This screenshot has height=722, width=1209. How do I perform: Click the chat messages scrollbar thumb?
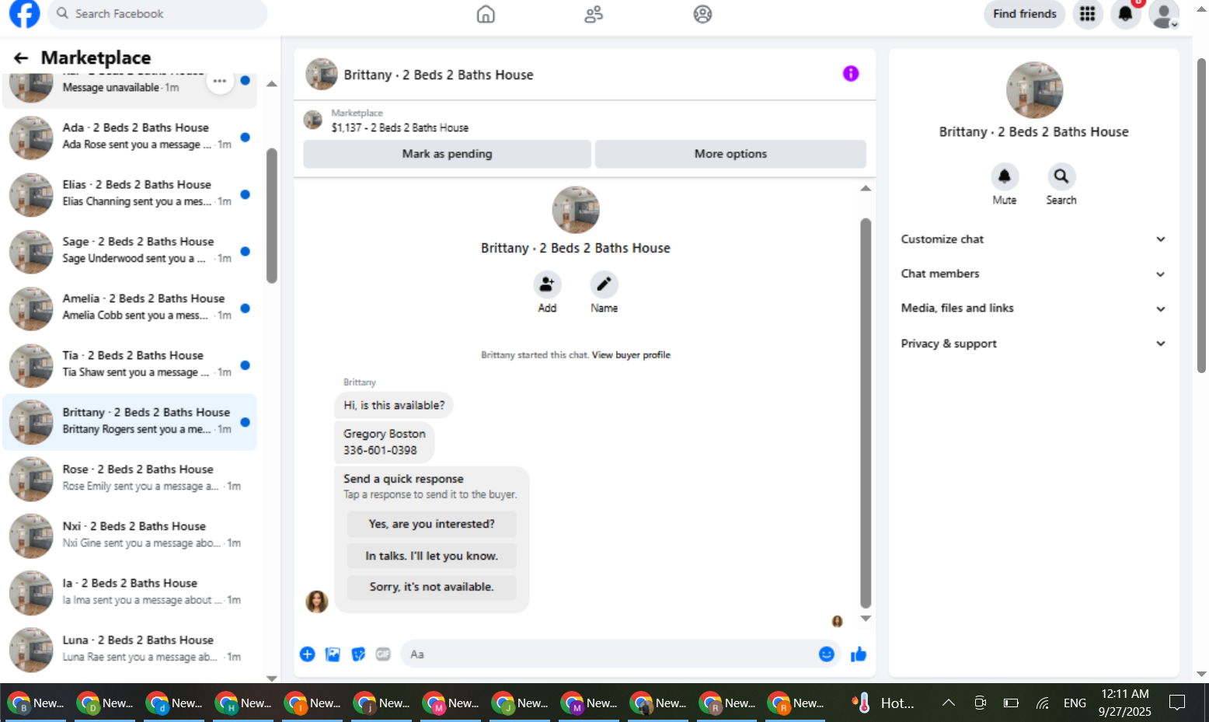click(x=866, y=413)
